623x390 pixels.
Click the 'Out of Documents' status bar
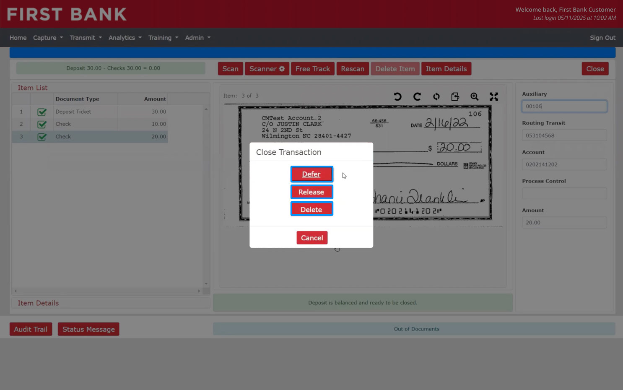[414, 329]
